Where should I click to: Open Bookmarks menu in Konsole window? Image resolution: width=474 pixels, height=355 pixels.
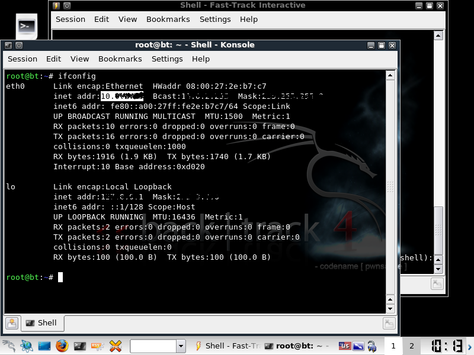tap(120, 59)
